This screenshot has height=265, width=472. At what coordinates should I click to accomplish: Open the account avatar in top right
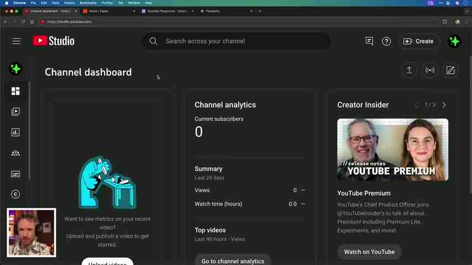[454, 41]
